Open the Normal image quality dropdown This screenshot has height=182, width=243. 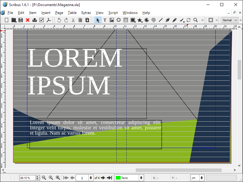click(x=230, y=20)
